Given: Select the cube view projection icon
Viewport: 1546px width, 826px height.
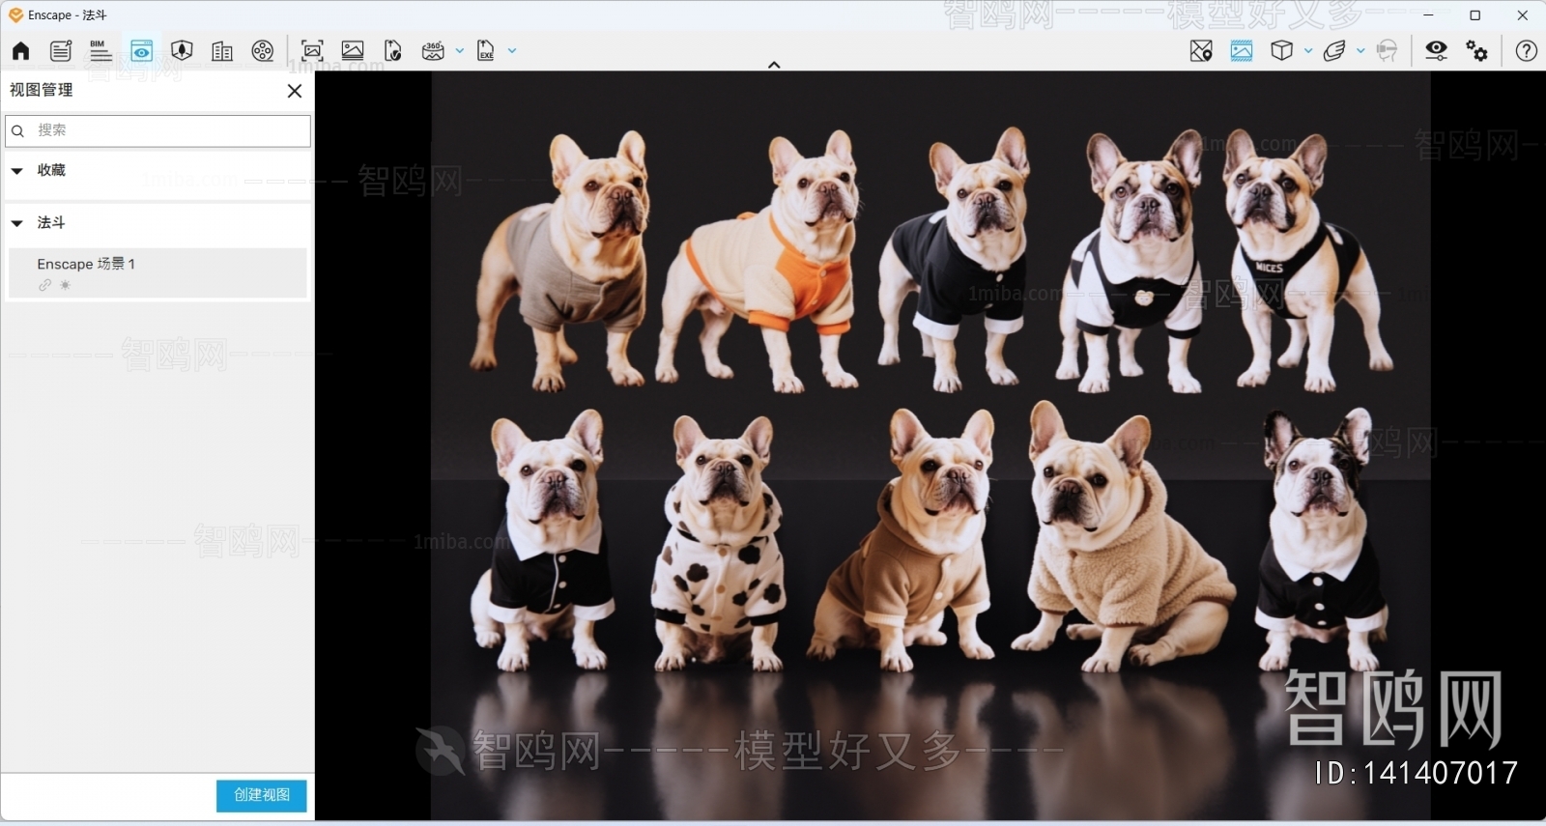Looking at the screenshot, I should pos(1281,51).
